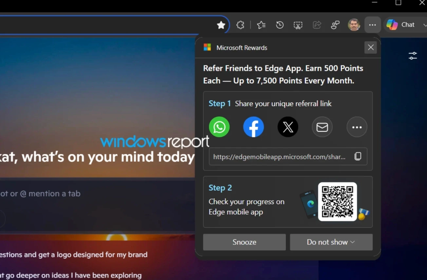
Task: Snooze the Rewards referral popup
Action: click(244, 242)
